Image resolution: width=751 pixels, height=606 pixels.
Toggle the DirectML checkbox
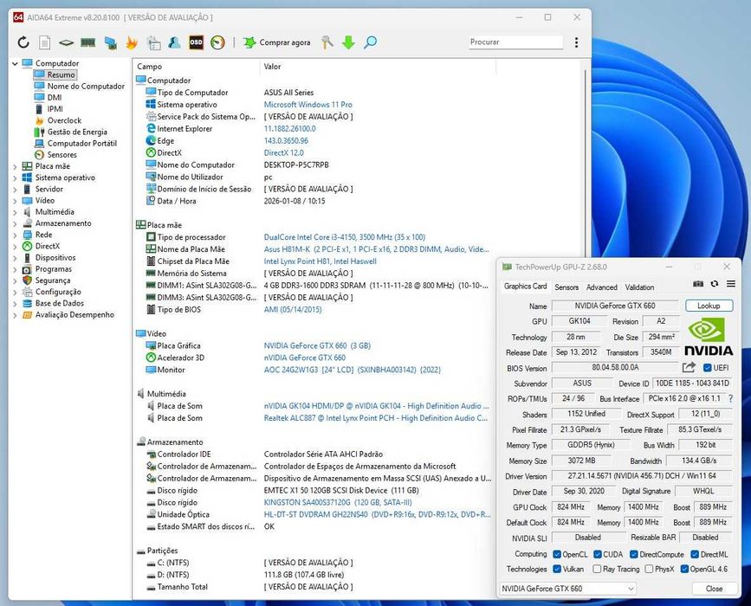pos(695,554)
